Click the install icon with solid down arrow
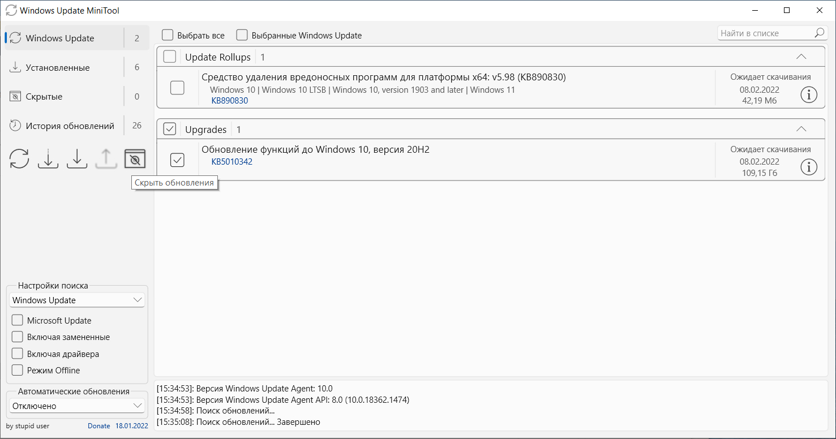This screenshot has height=439, width=836. click(x=77, y=159)
